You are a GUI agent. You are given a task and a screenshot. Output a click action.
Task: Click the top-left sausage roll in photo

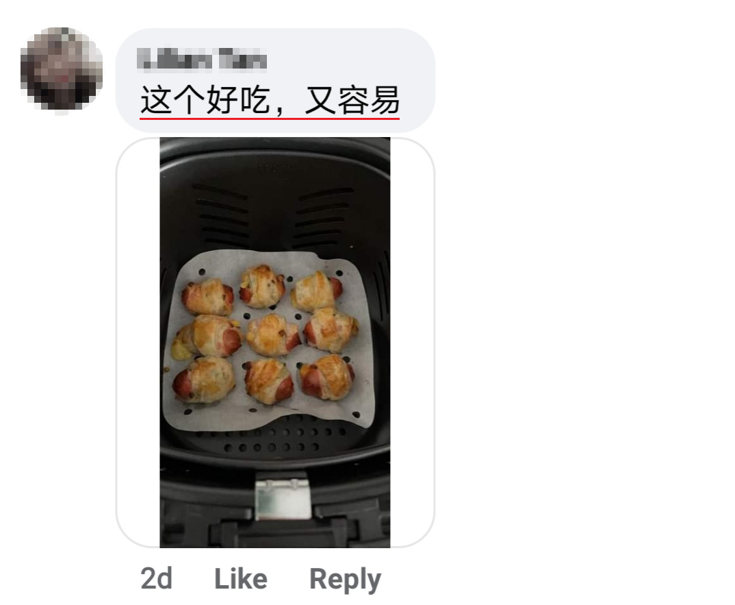[208, 296]
